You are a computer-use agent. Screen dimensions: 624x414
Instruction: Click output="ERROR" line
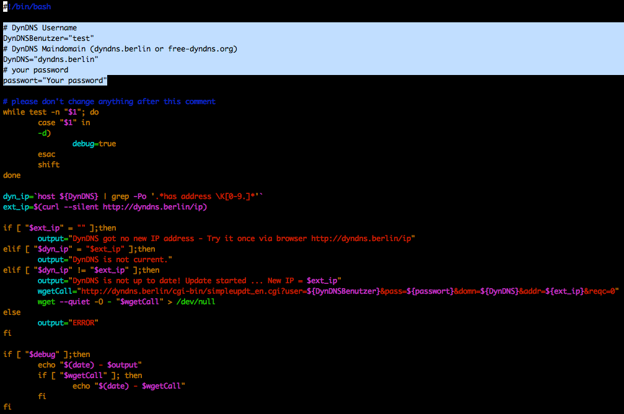pos(68,323)
